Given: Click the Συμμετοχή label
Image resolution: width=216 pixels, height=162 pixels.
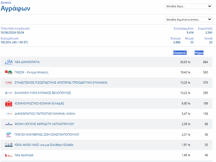Looking at the screenshot, I should click(205, 28).
